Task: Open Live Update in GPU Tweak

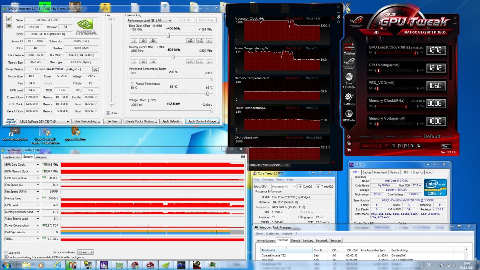Action: pos(349,81)
